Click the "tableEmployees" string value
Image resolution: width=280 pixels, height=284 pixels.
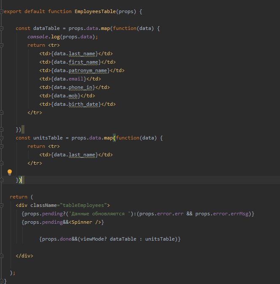pos(83,205)
